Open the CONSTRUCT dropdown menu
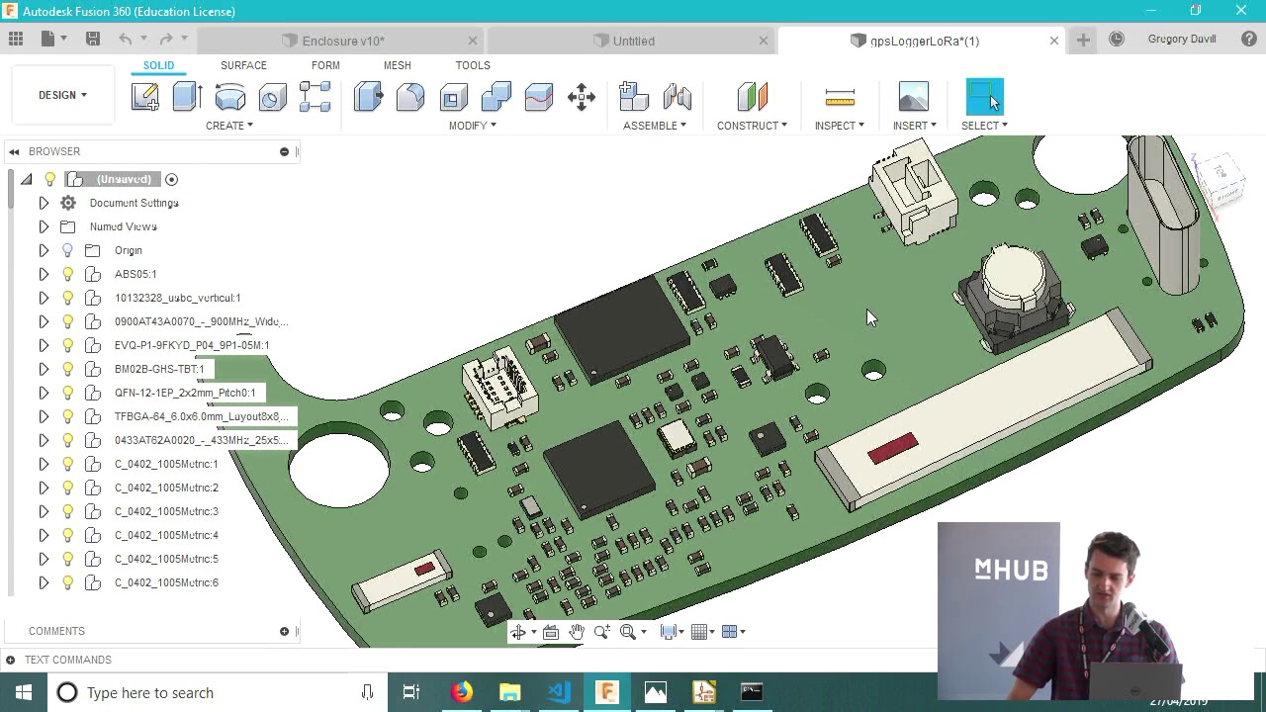The width and height of the screenshot is (1266, 712). [752, 126]
